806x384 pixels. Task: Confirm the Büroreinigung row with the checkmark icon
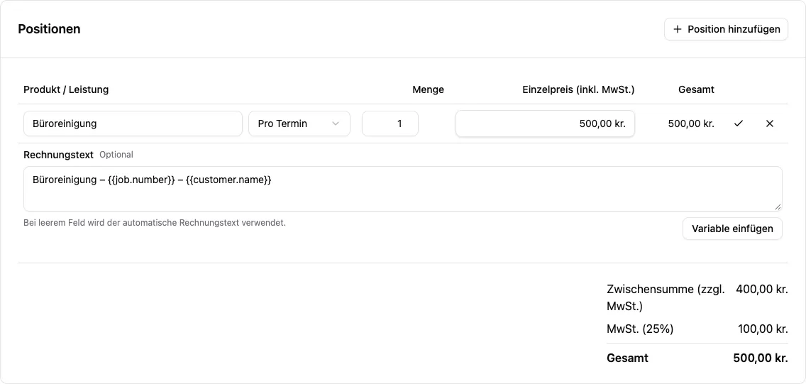click(x=739, y=124)
